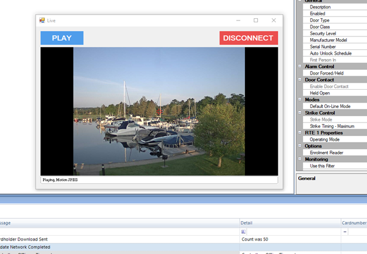The image size is (367, 254).
Task: Select the Description property row
Action: point(335,7)
